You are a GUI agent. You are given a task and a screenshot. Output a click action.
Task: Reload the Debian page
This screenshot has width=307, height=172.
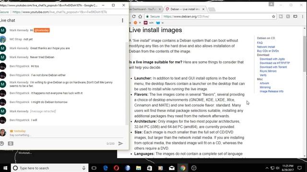134,17
